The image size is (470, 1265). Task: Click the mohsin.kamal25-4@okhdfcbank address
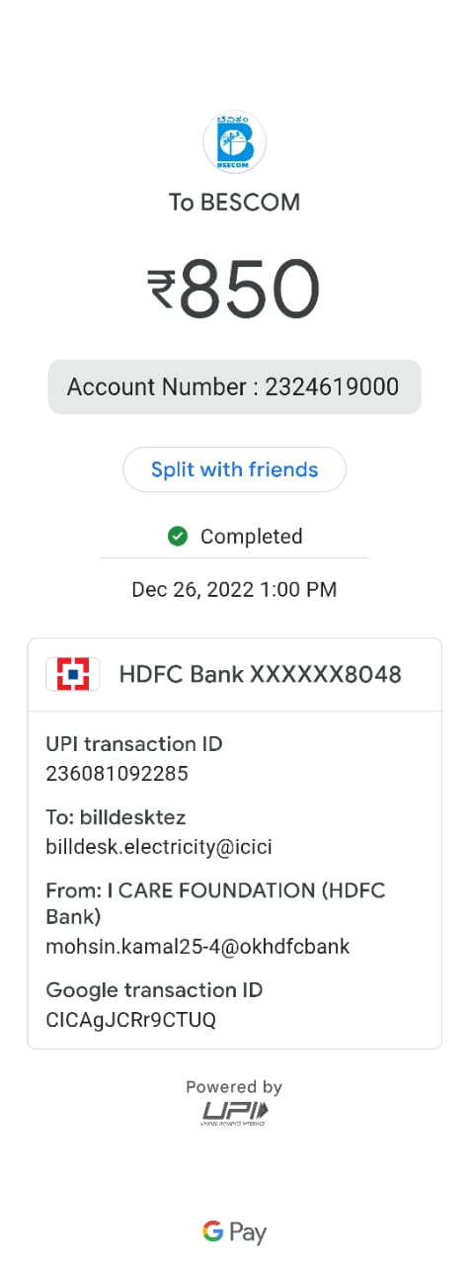197,947
